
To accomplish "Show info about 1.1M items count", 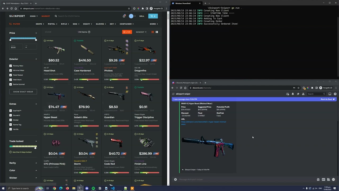I will coord(89,32).
